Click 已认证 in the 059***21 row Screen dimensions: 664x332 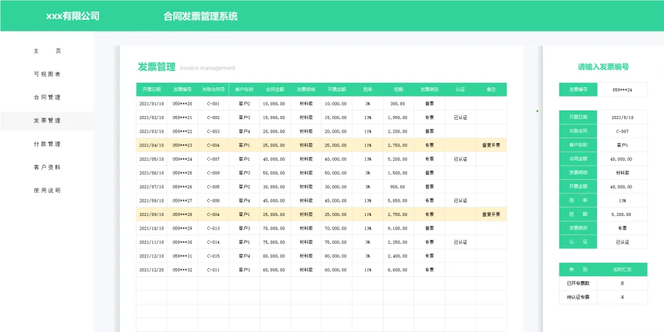click(460, 118)
